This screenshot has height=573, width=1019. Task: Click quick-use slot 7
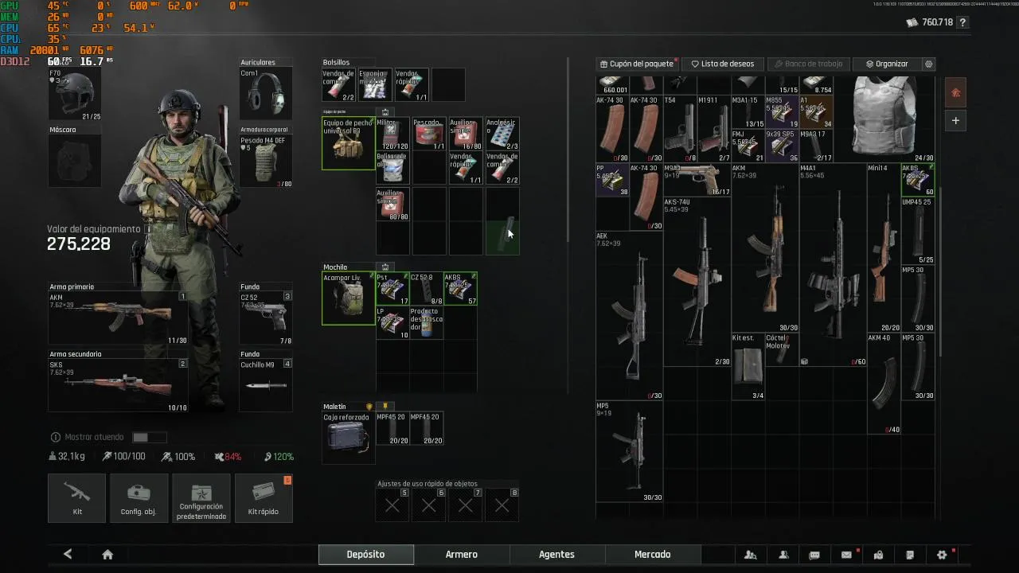(466, 505)
